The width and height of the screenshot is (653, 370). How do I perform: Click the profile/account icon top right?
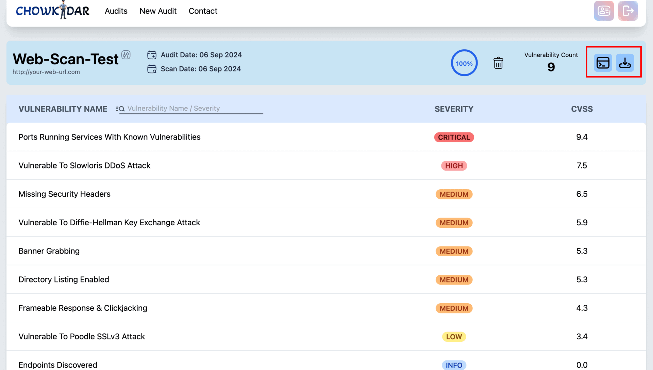click(x=604, y=11)
